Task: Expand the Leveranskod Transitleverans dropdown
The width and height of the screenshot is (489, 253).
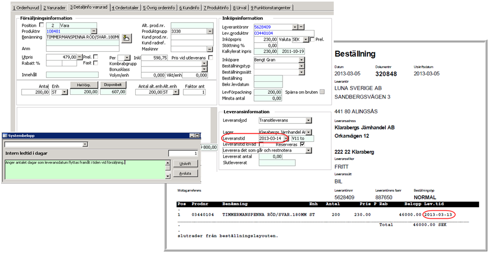Action: [308, 120]
